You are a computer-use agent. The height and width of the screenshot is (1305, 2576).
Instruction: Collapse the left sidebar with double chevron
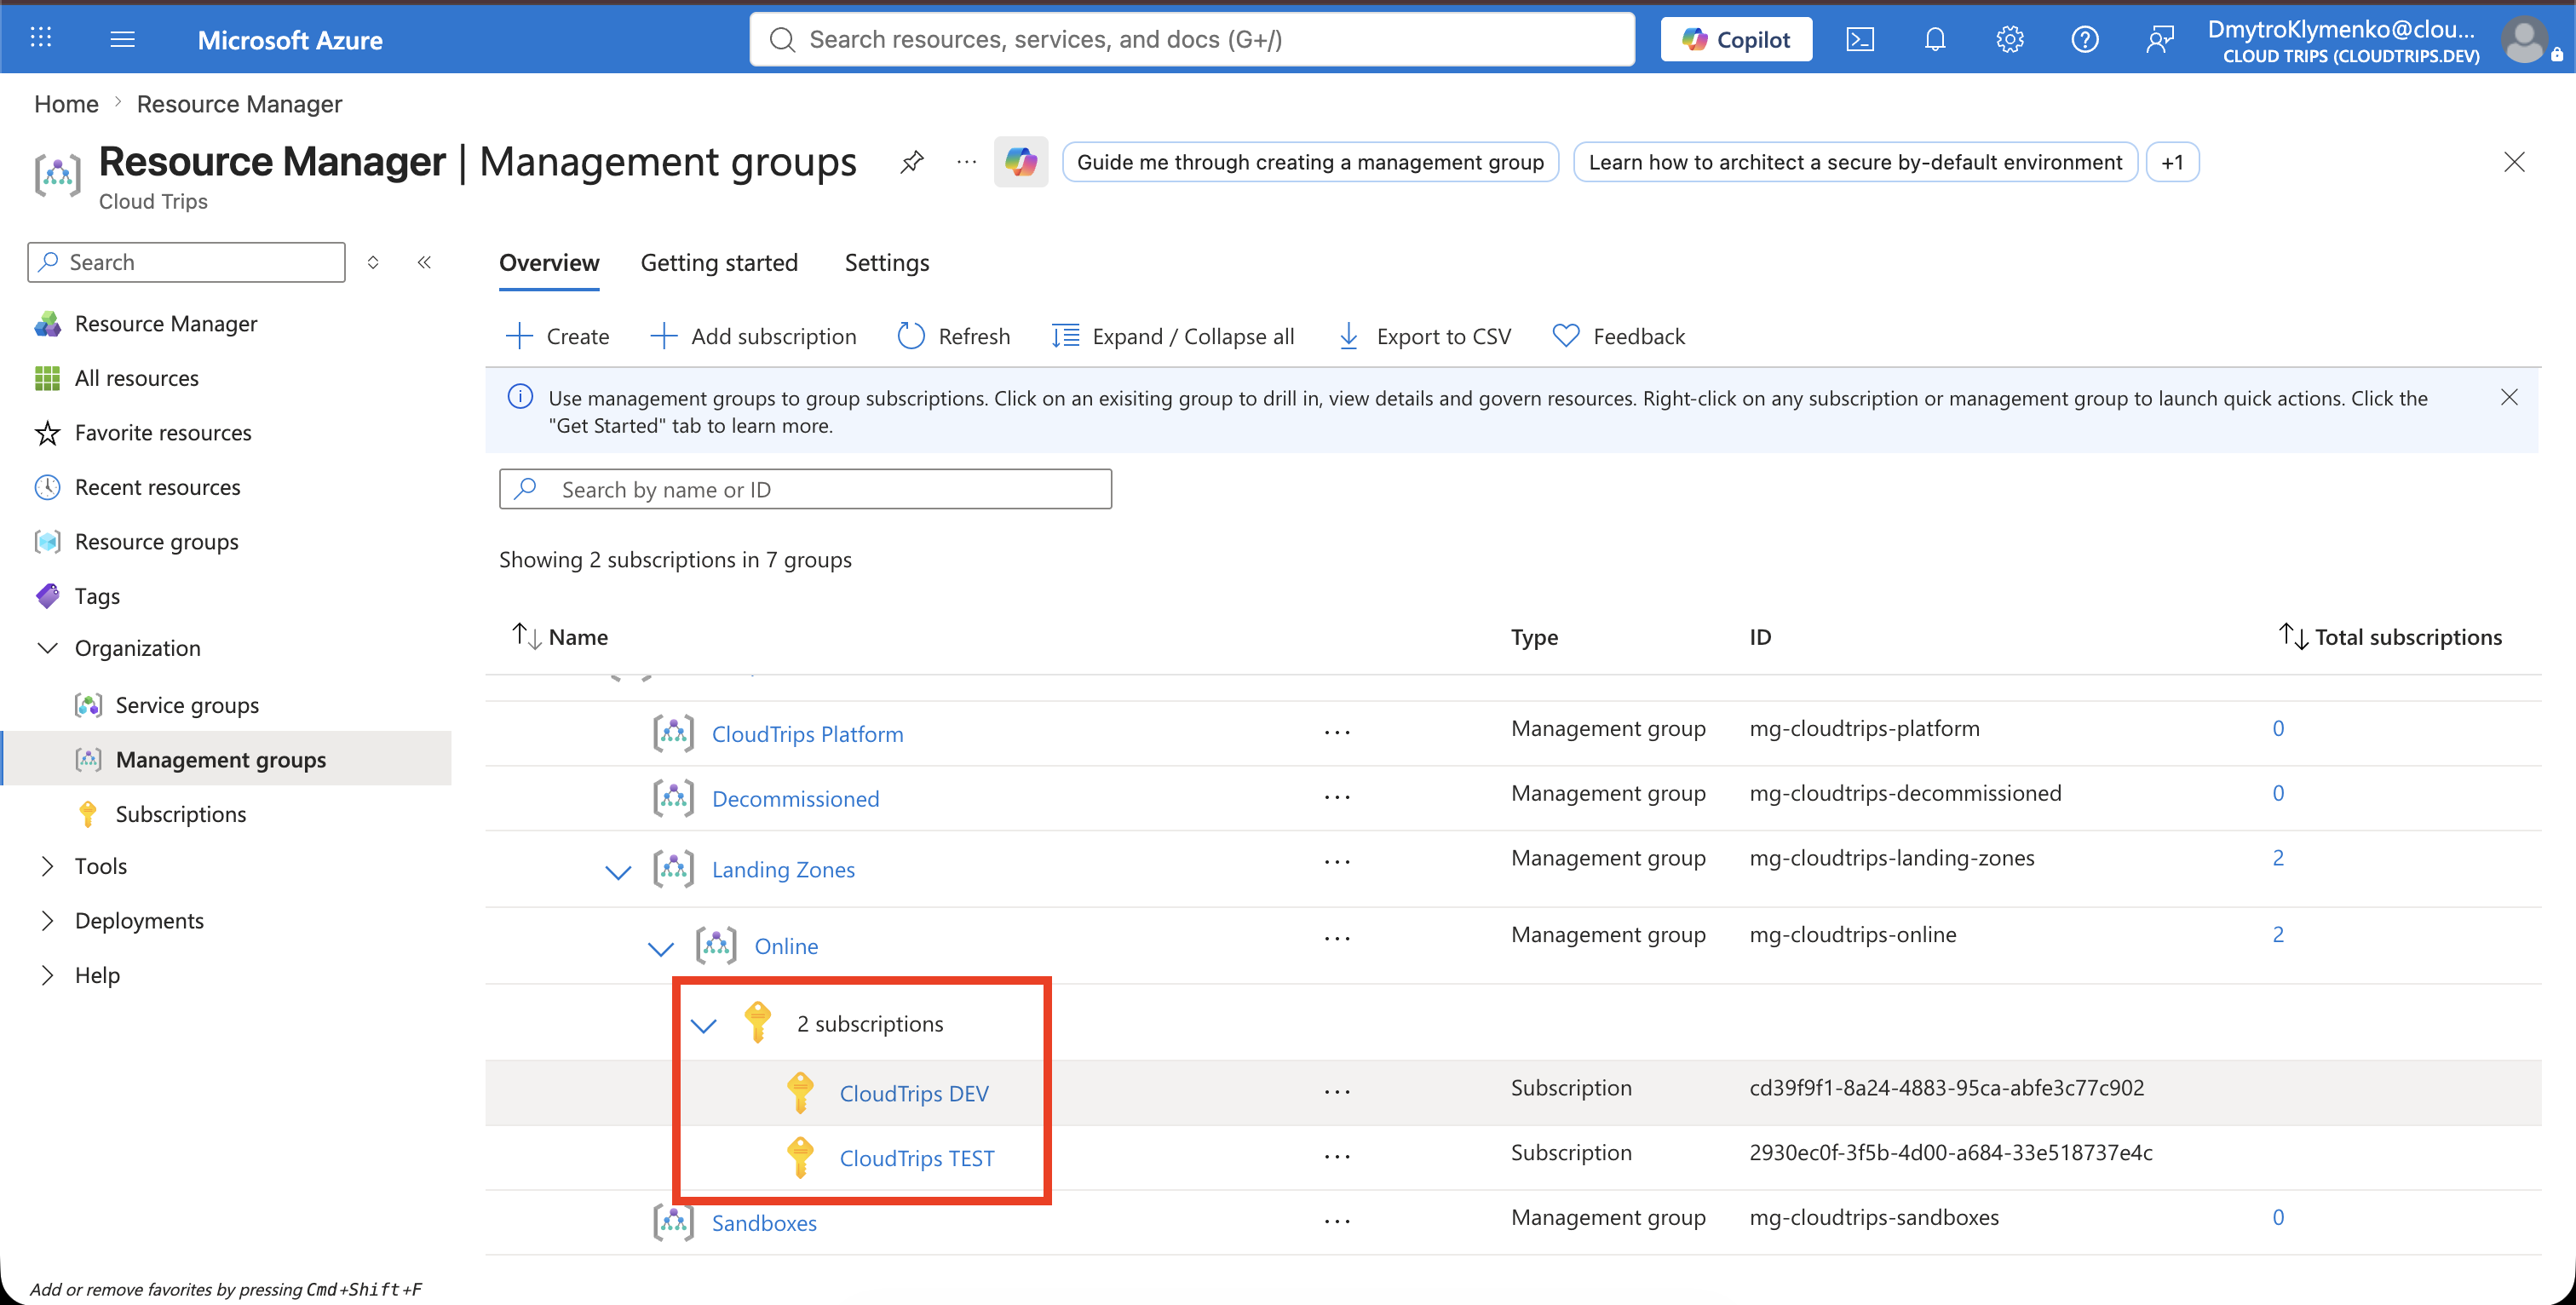pos(424,262)
